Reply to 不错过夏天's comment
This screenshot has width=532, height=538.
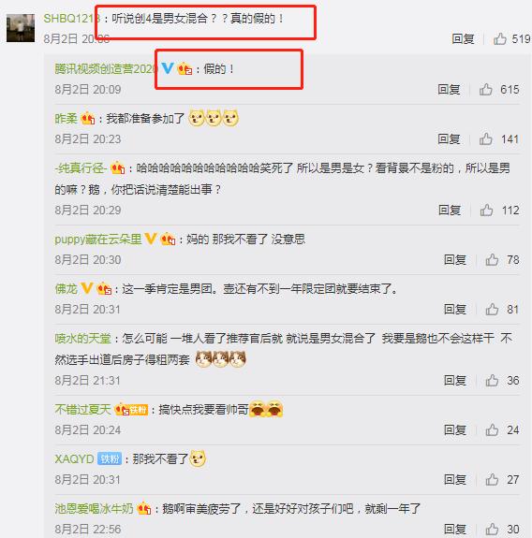455,429
